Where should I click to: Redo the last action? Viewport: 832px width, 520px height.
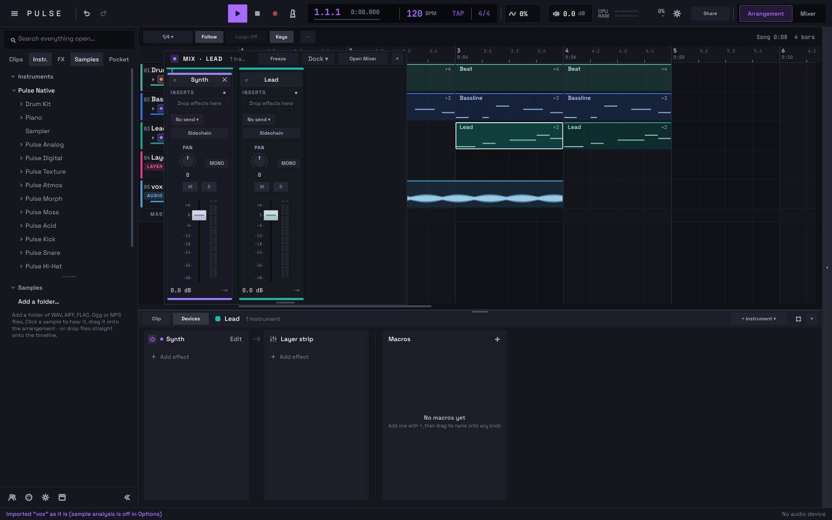point(103,14)
